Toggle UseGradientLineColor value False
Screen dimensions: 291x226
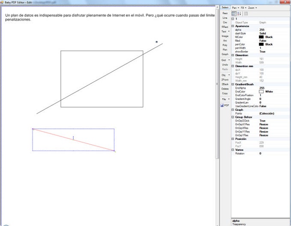pyautogui.click(x=263, y=106)
